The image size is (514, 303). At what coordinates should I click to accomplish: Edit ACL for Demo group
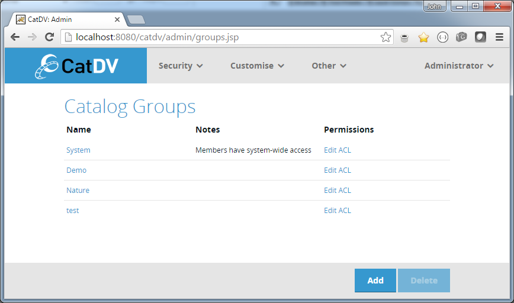tap(338, 170)
